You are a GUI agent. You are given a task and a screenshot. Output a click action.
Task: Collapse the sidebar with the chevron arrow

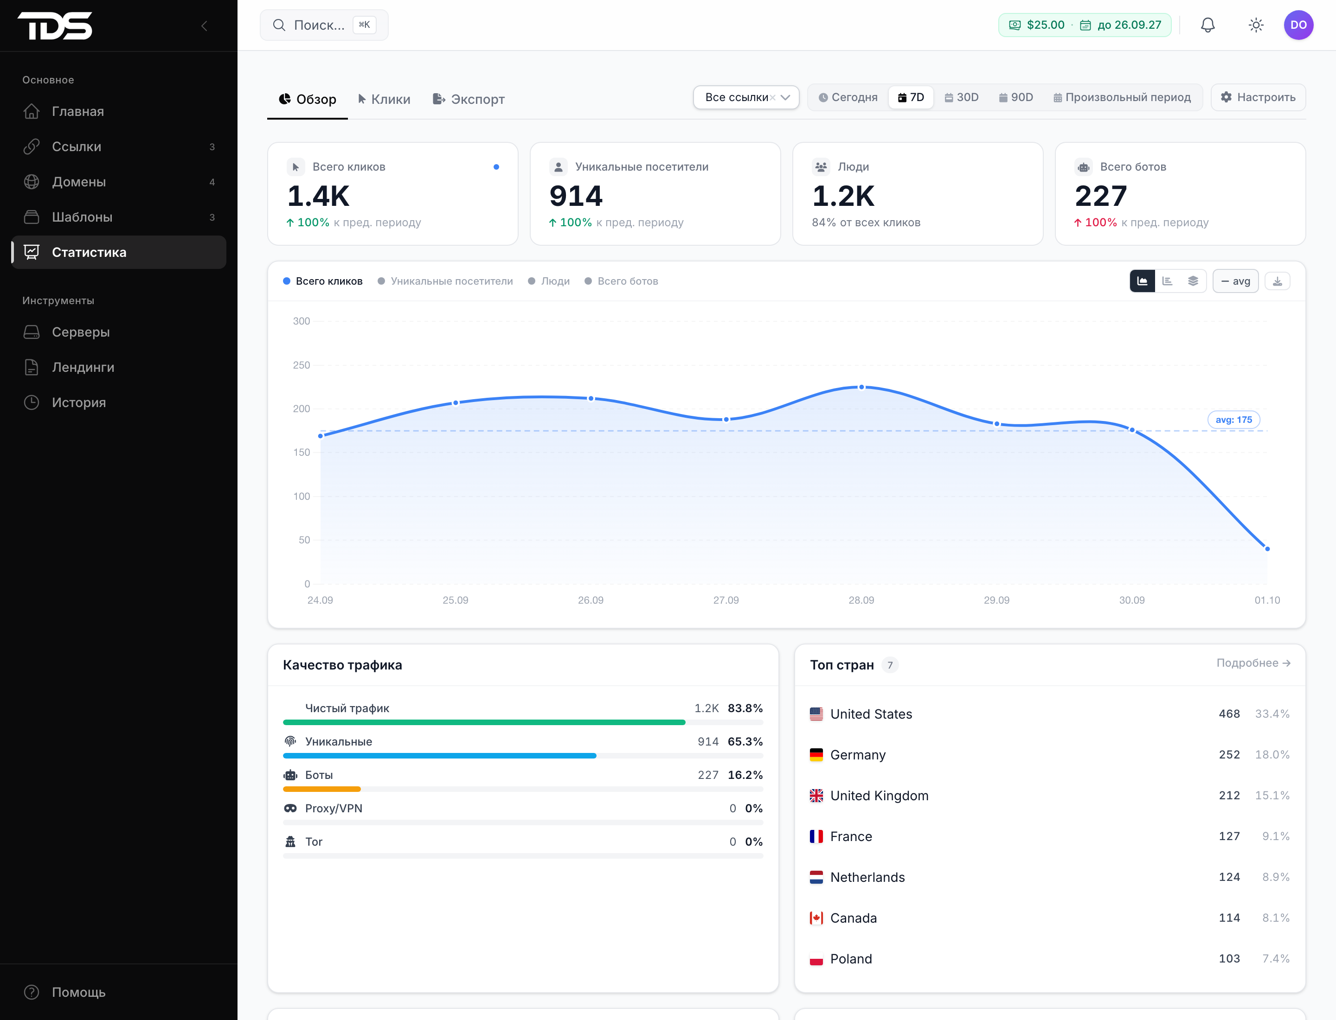tap(204, 25)
